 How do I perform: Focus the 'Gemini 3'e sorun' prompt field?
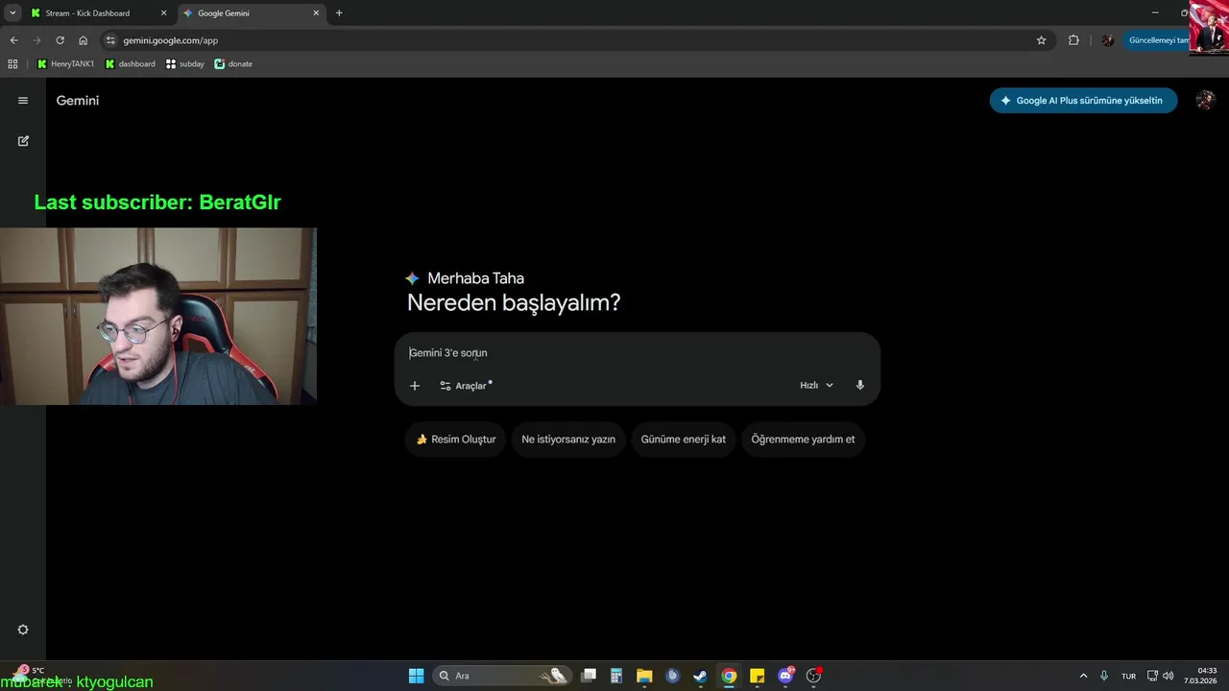pyautogui.click(x=638, y=353)
